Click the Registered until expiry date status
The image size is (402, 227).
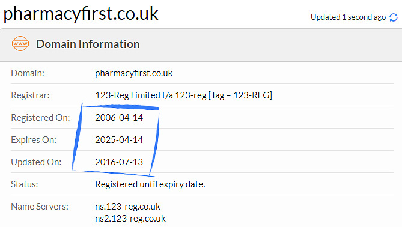(x=150, y=184)
